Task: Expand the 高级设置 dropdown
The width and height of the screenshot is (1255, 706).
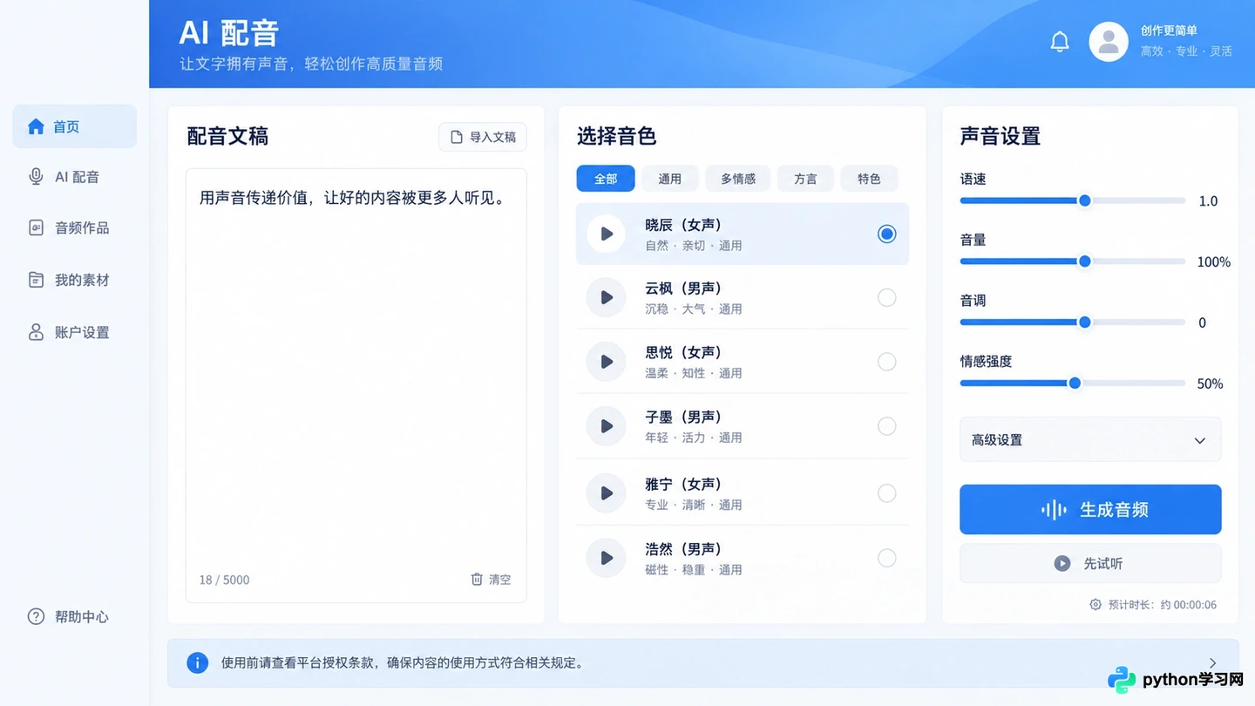Action: (1090, 439)
